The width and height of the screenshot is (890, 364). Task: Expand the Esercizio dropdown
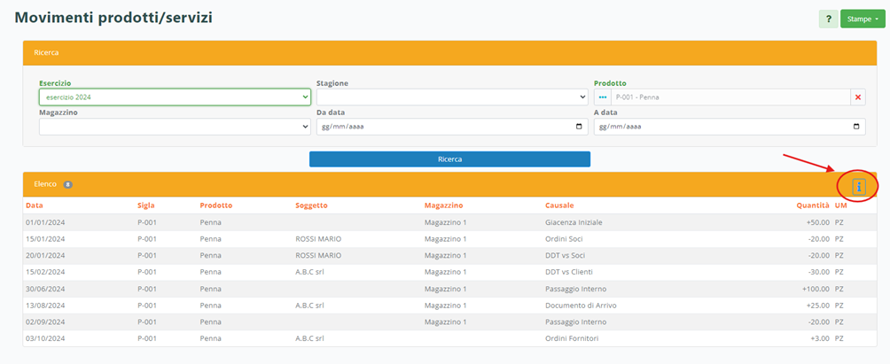[x=175, y=97]
